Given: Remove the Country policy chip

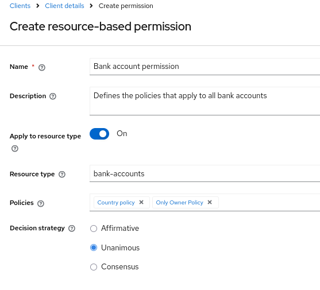Looking at the screenshot, I should point(141,202).
